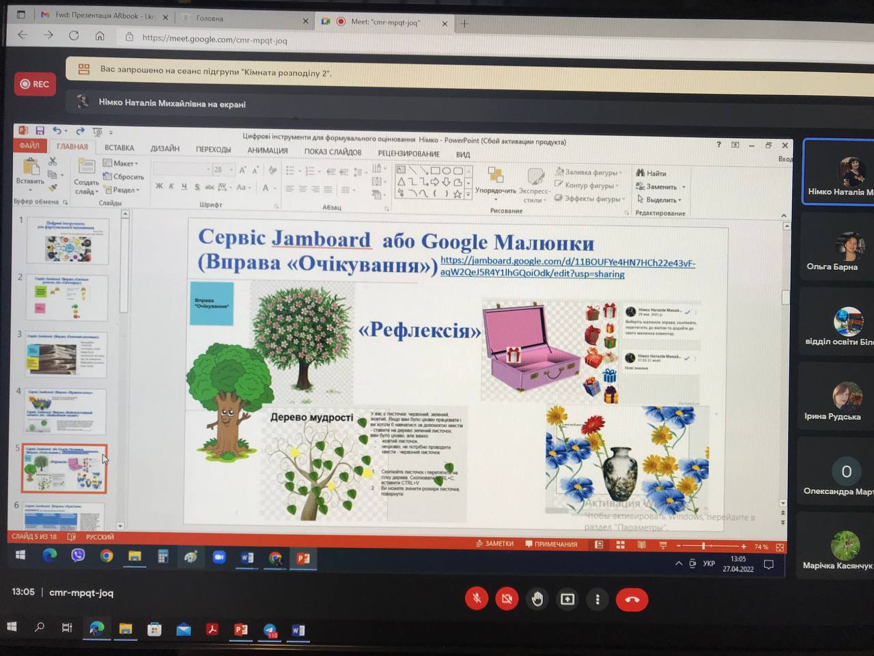
Task: Click Найти in the editing group
Action: click(x=651, y=174)
